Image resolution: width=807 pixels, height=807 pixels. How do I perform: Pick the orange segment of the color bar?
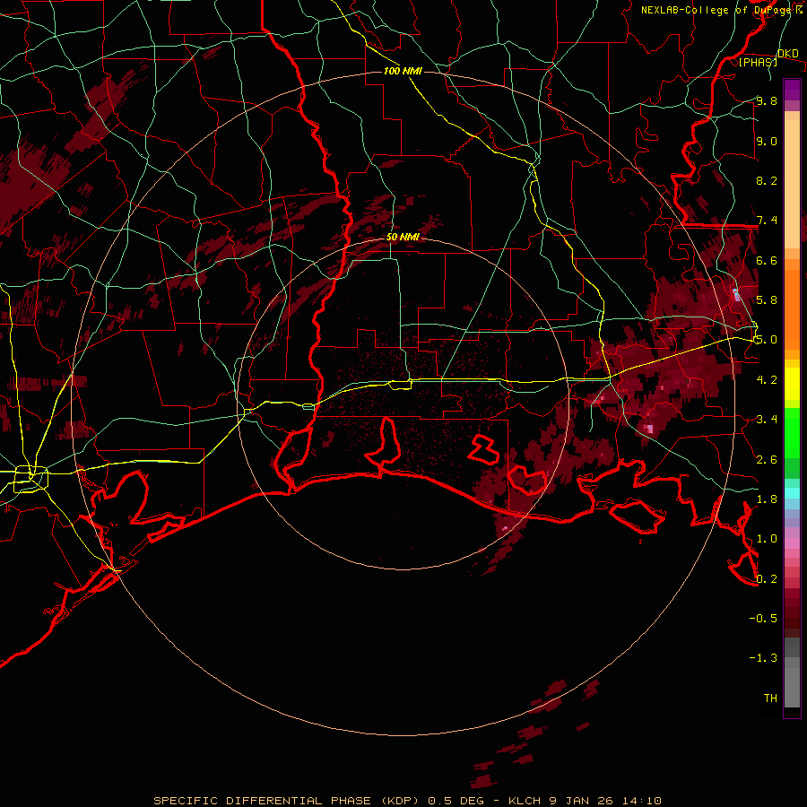[792, 308]
